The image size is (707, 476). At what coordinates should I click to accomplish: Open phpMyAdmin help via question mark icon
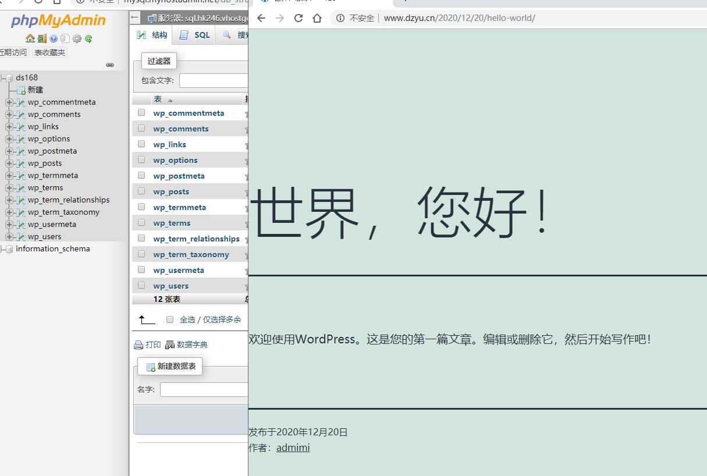coord(53,38)
